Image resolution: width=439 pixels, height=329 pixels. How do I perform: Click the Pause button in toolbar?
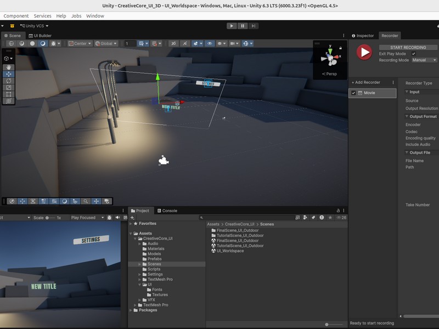(243, 26)
